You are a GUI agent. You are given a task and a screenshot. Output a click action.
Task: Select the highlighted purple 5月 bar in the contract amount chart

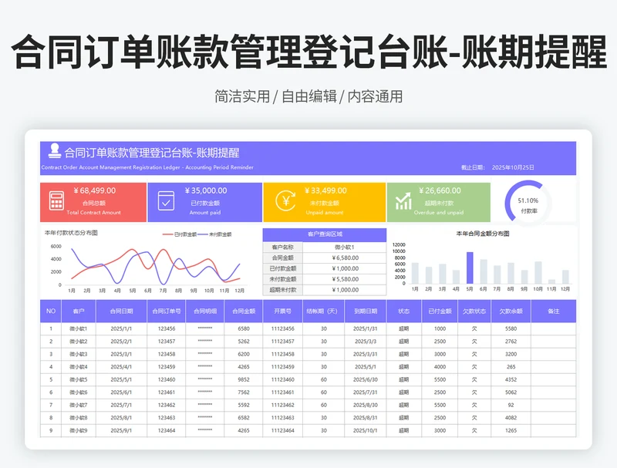tap(470, 268)
